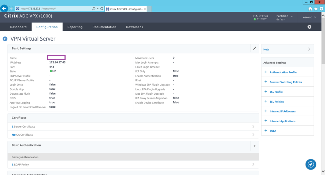Image resolution: width=325 pixels, height=175 pixels.
Task: Click the IP address value 172.16.37.65
Action: 57,62
